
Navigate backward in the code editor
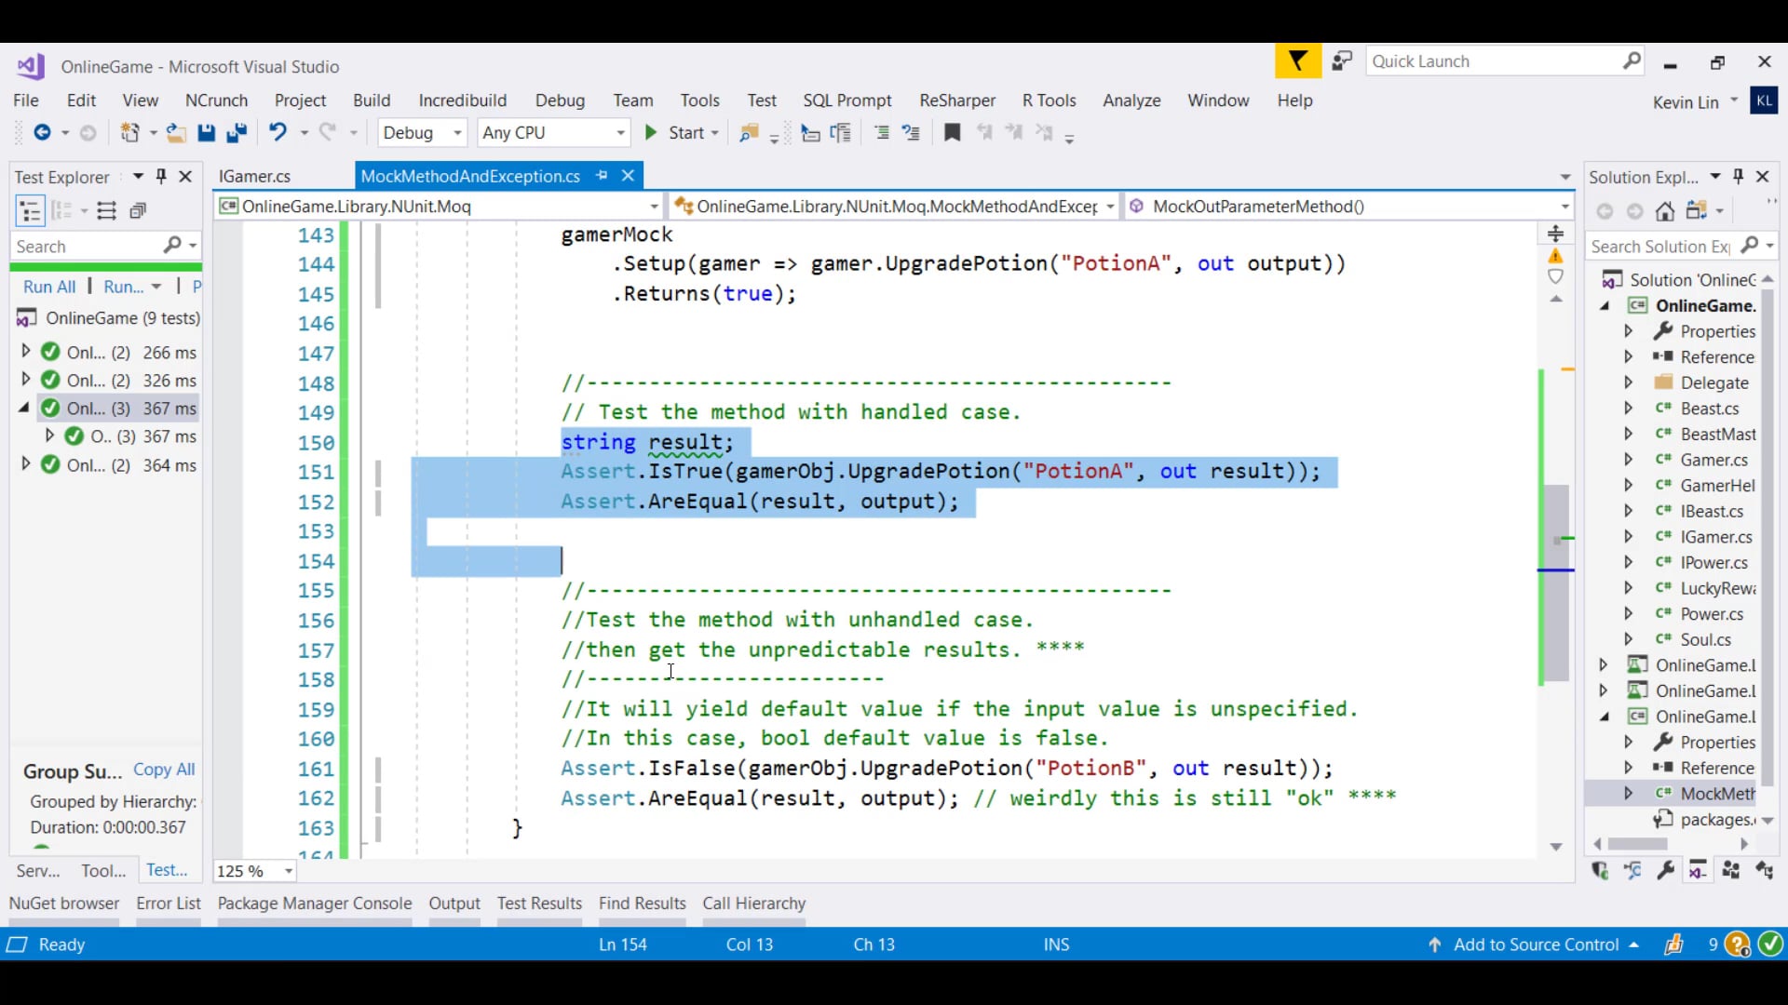(x=44, y=132)
